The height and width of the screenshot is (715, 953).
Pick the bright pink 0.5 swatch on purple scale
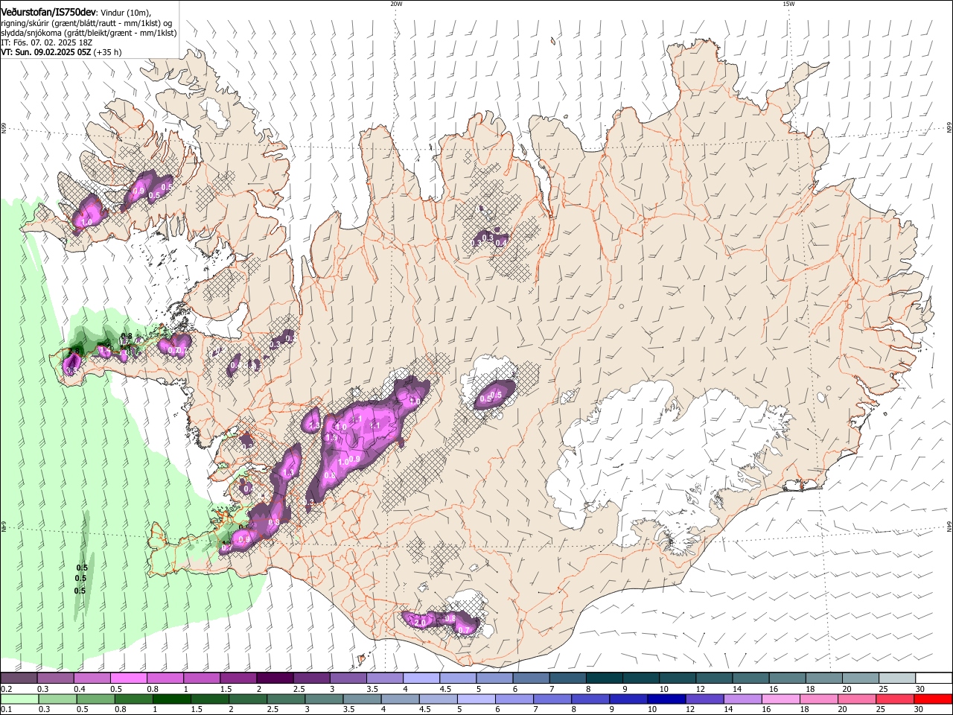pyautogui.click(x=128, y=679)
